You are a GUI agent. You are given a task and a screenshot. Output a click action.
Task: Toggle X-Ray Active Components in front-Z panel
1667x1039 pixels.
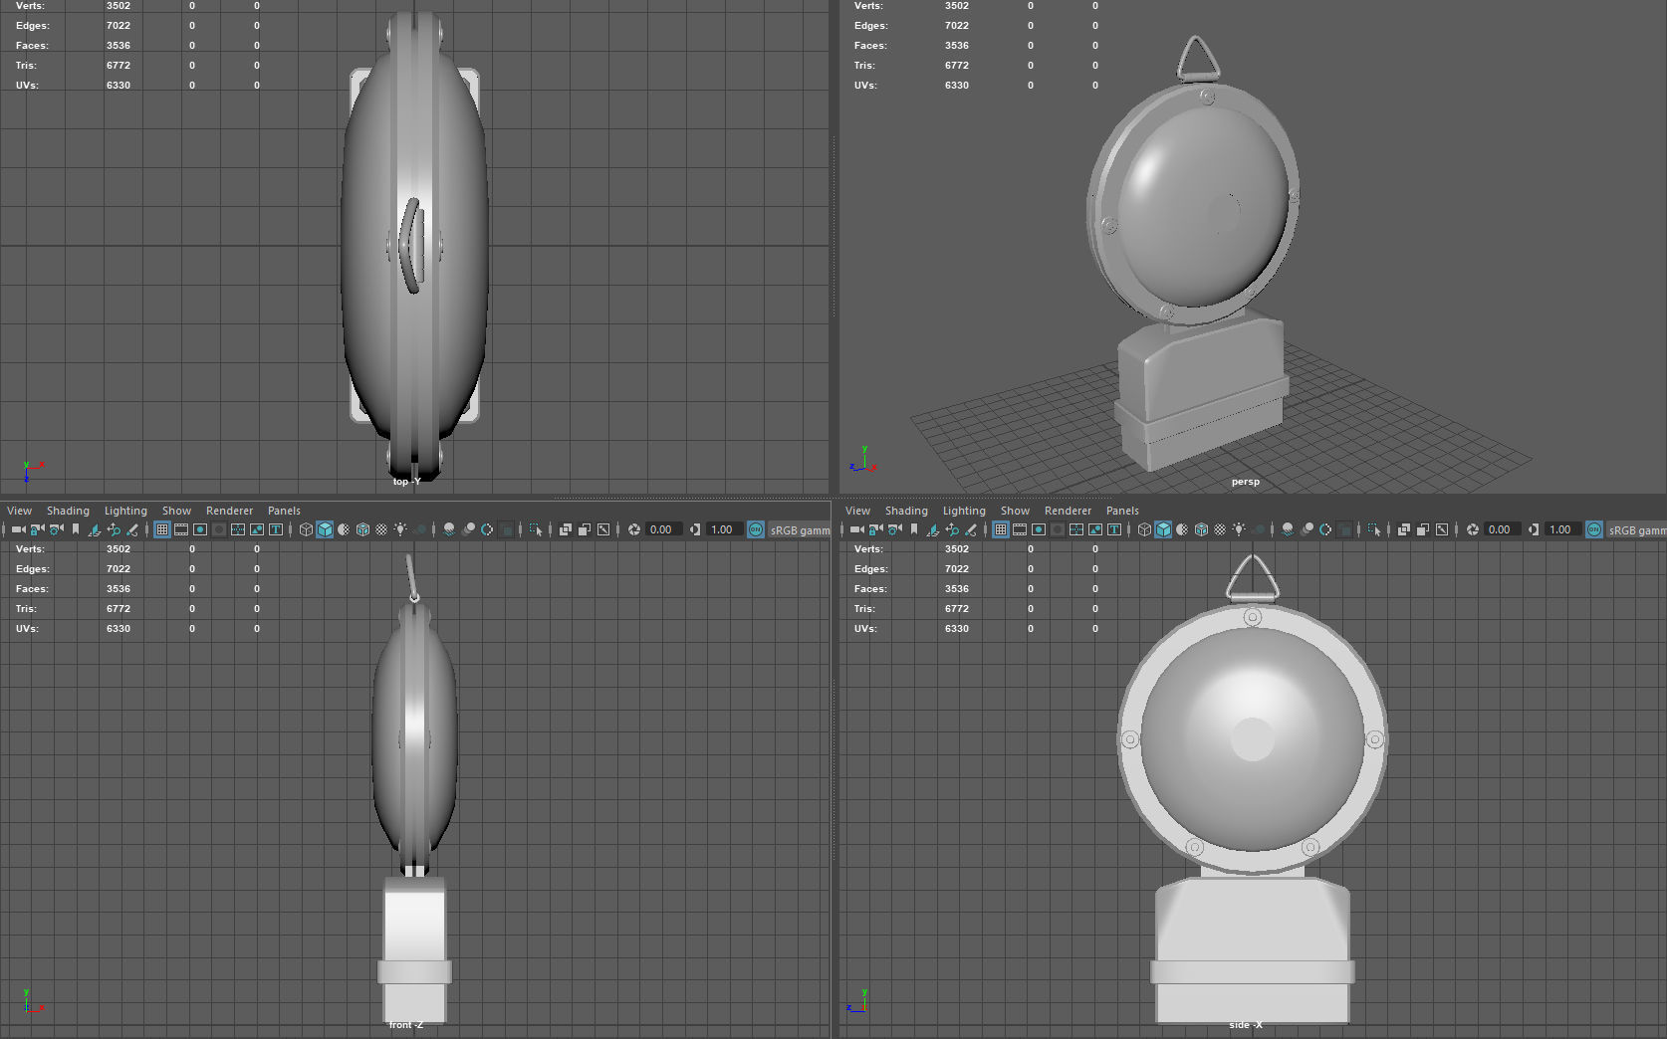[x=584, y=529]
